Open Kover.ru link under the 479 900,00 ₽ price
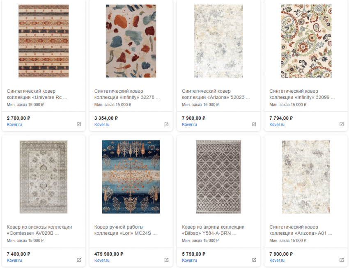Screen dimensions: 349x268 click(x=101, y=260)
